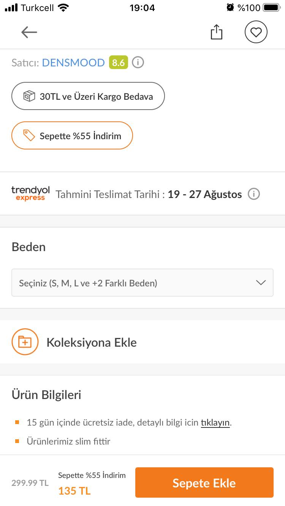
Task: Tap the orange tag icon in İndirim badge
Action: pyautogui.click(x=29, y=135)
